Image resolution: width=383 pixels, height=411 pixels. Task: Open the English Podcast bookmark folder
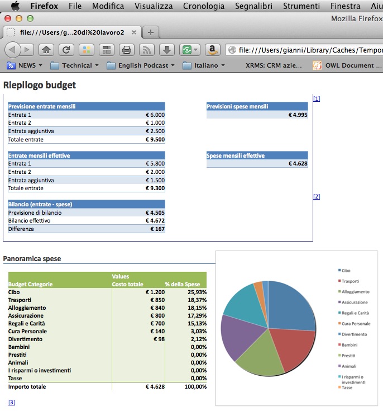[x=140, y=65]
